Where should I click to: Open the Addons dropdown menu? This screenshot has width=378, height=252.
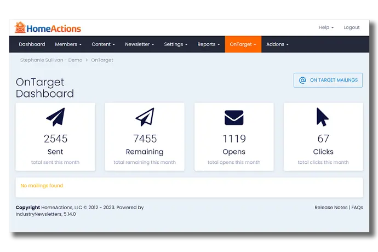[x=277, y=44]
